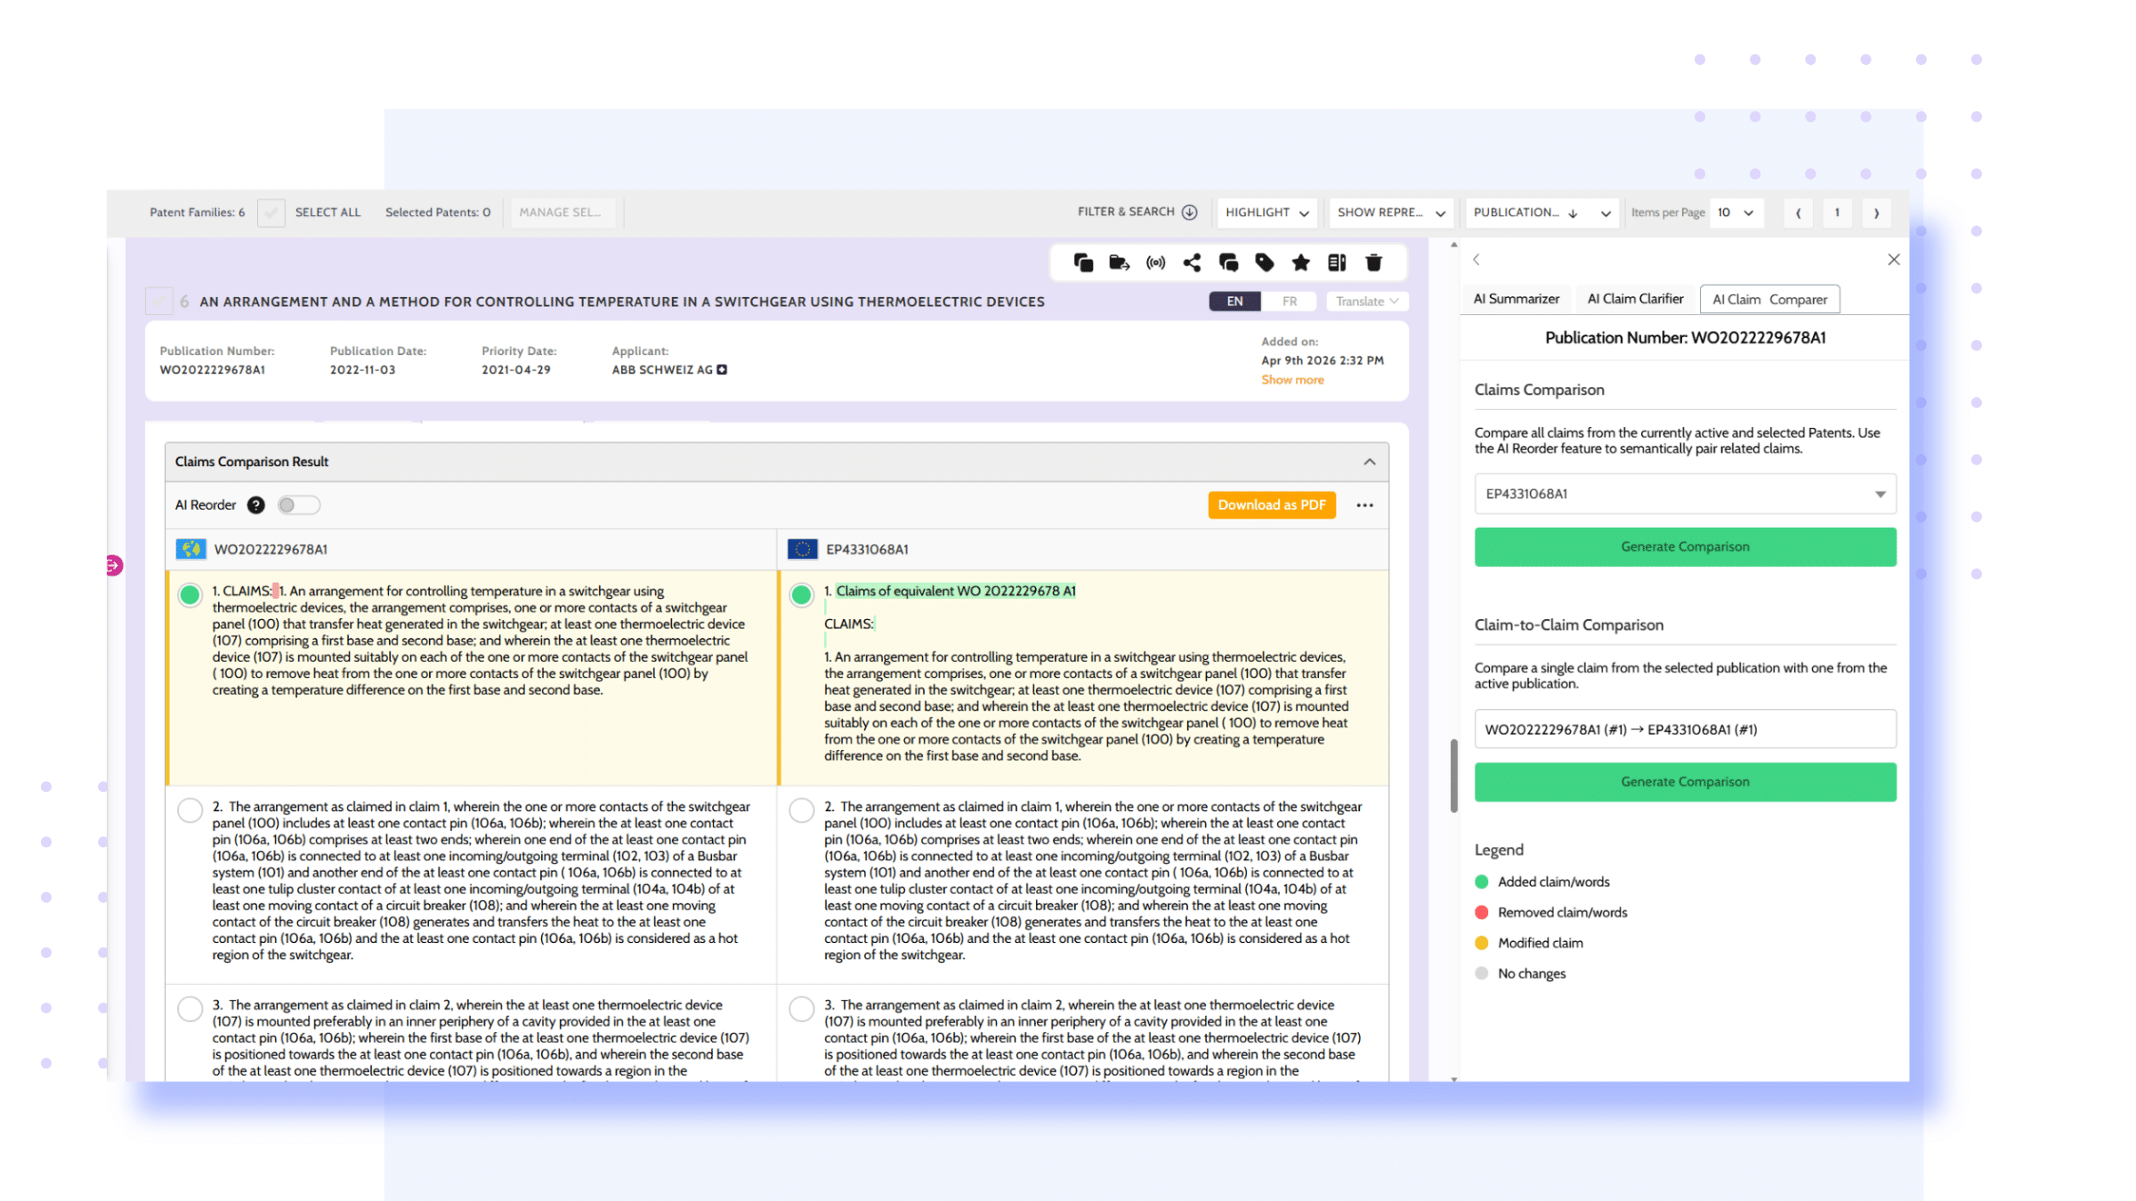Click the claim-to-claim comparison input field
The image size is (2136, 1201).
[1684, 729]
